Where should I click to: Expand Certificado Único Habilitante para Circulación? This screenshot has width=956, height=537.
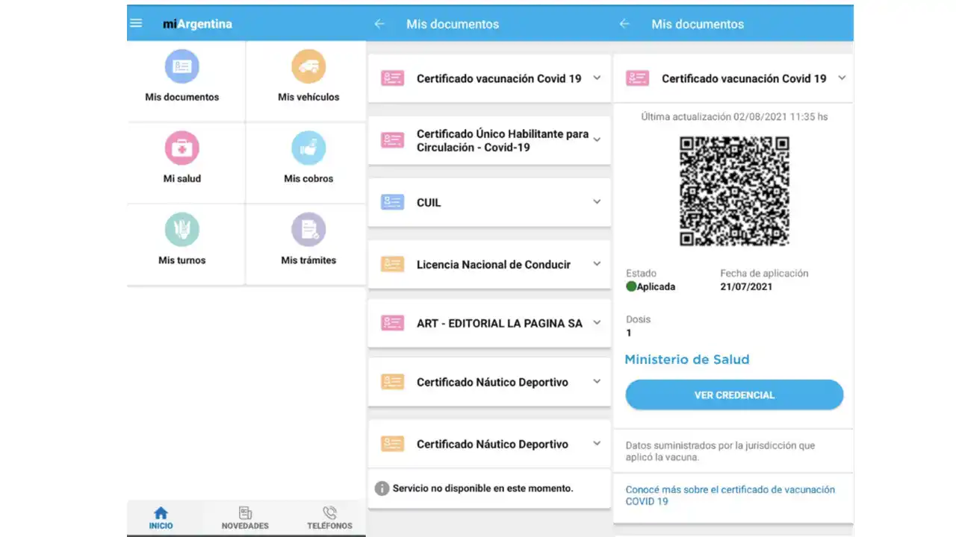[x=596, y=140]
